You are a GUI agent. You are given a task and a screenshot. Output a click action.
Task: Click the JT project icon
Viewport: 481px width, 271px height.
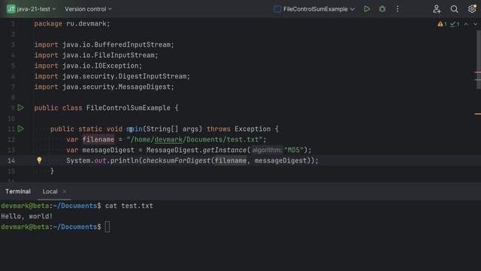[x=11, y=9]
